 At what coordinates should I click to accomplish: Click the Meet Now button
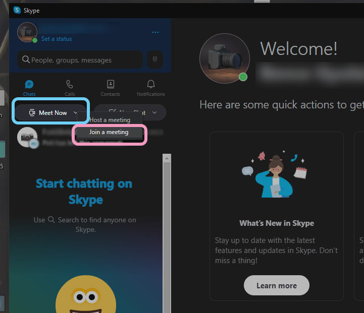(x=50, y=112)
